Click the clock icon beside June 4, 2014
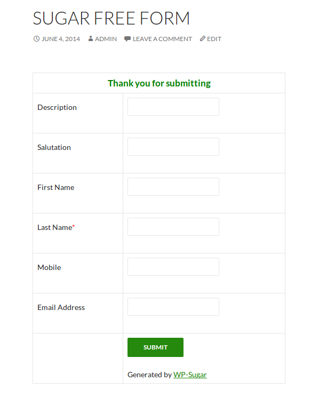 tap(36, 39)
